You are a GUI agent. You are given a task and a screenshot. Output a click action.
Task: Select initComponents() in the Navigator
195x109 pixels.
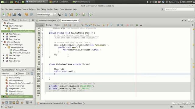click(16, 81)
